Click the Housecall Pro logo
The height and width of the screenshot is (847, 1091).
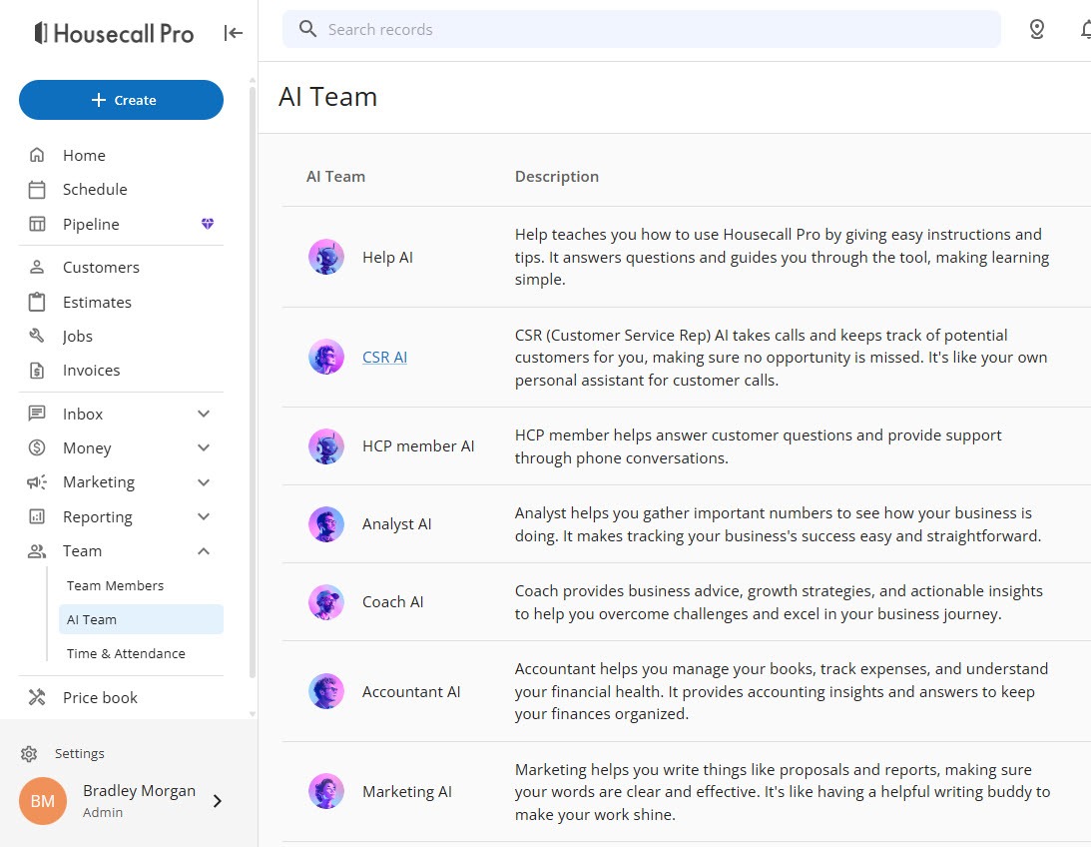coord(114,33)
